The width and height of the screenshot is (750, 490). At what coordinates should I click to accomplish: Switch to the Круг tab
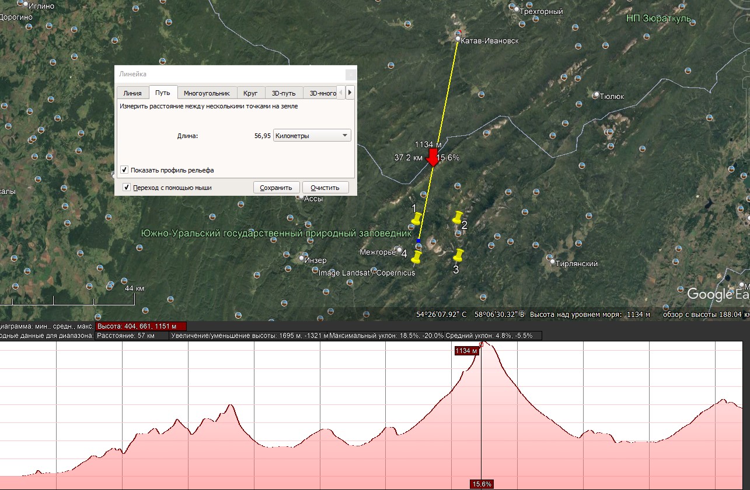coord(250,93)
